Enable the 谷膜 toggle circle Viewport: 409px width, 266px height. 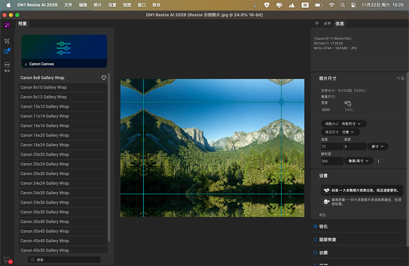(315, 253)
